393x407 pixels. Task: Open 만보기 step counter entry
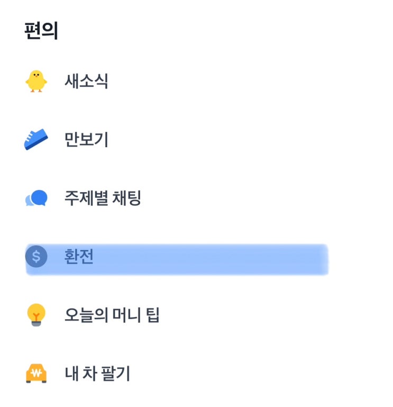[x=86, y=140]
